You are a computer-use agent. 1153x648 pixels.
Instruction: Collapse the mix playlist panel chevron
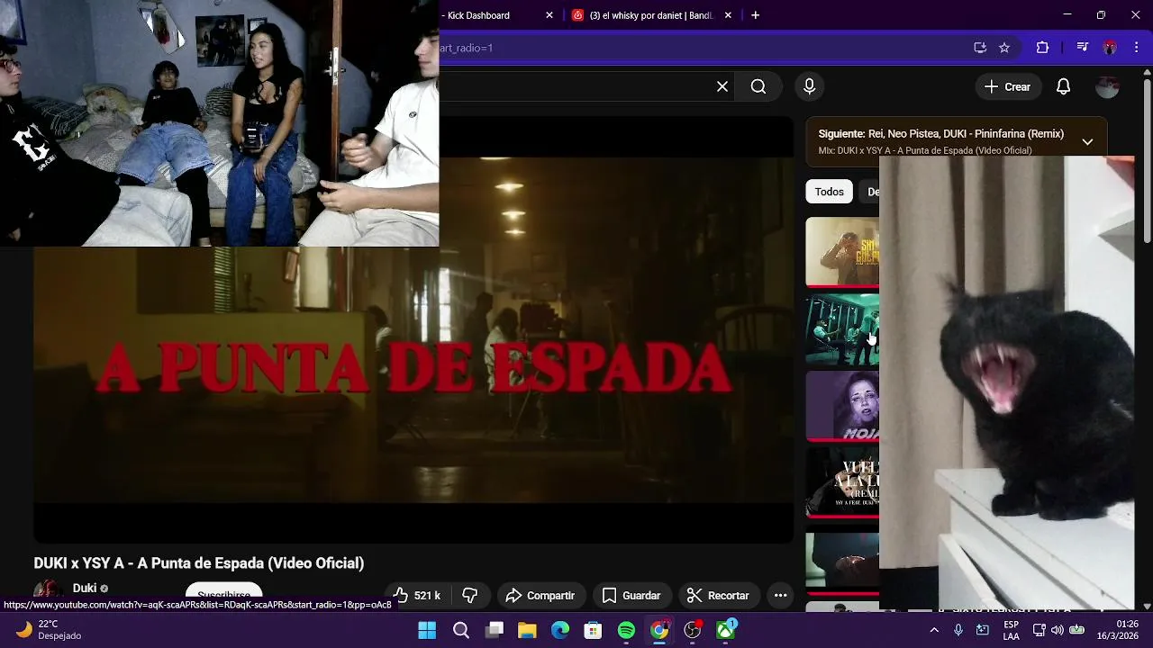point(1087,142)
